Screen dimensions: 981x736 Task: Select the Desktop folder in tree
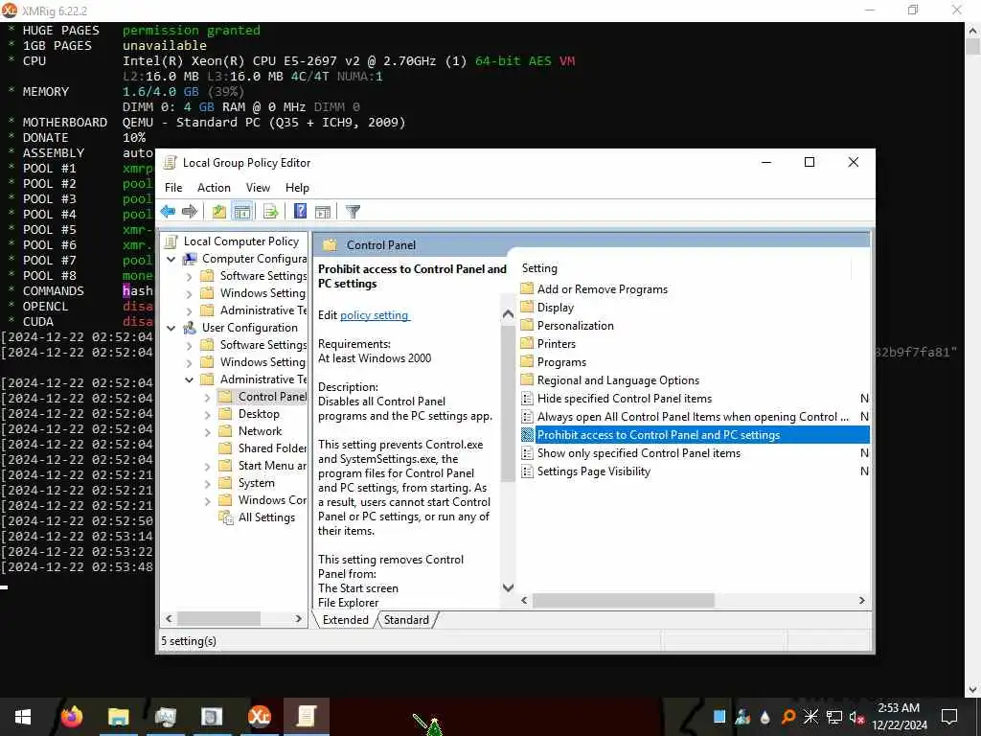click(259, 414)
